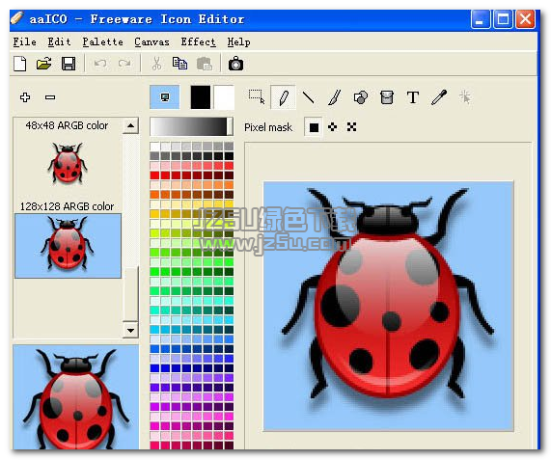
Task: Add a new image format with plus
Action: 25,97
